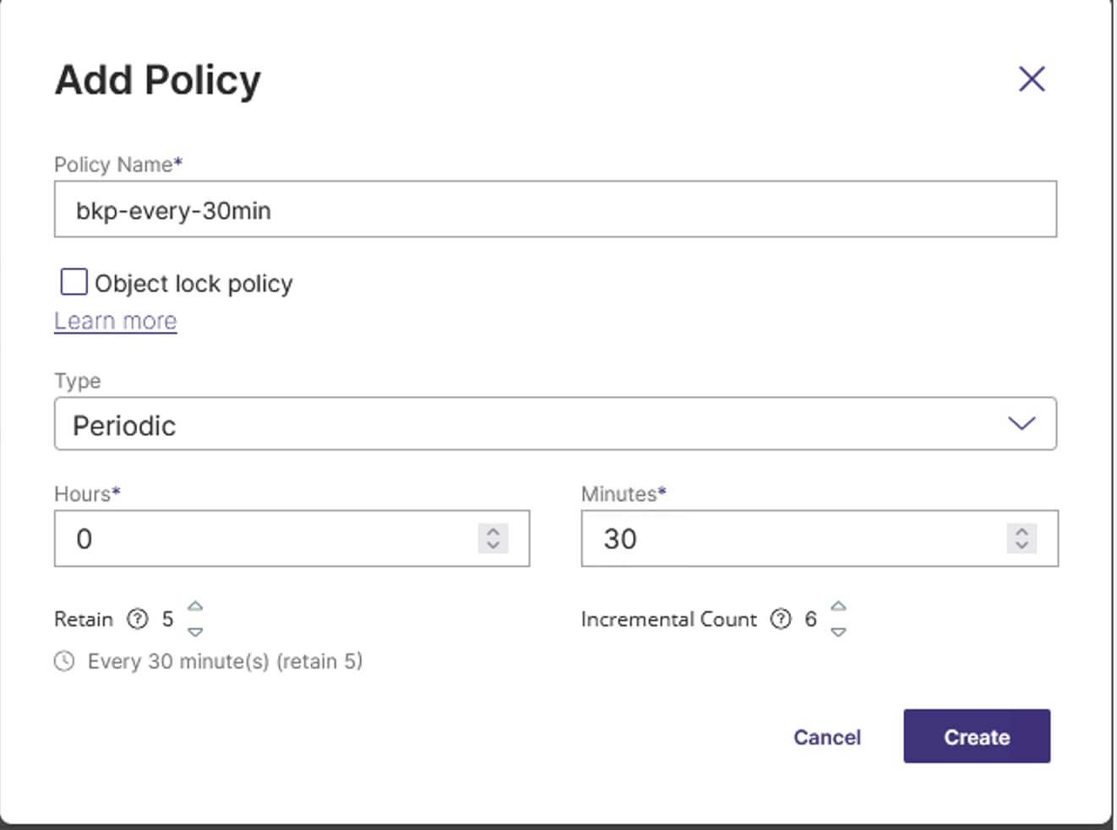Click the Policy Name input field
This screenshot has width=1117, height=830.
coord(556,209)
